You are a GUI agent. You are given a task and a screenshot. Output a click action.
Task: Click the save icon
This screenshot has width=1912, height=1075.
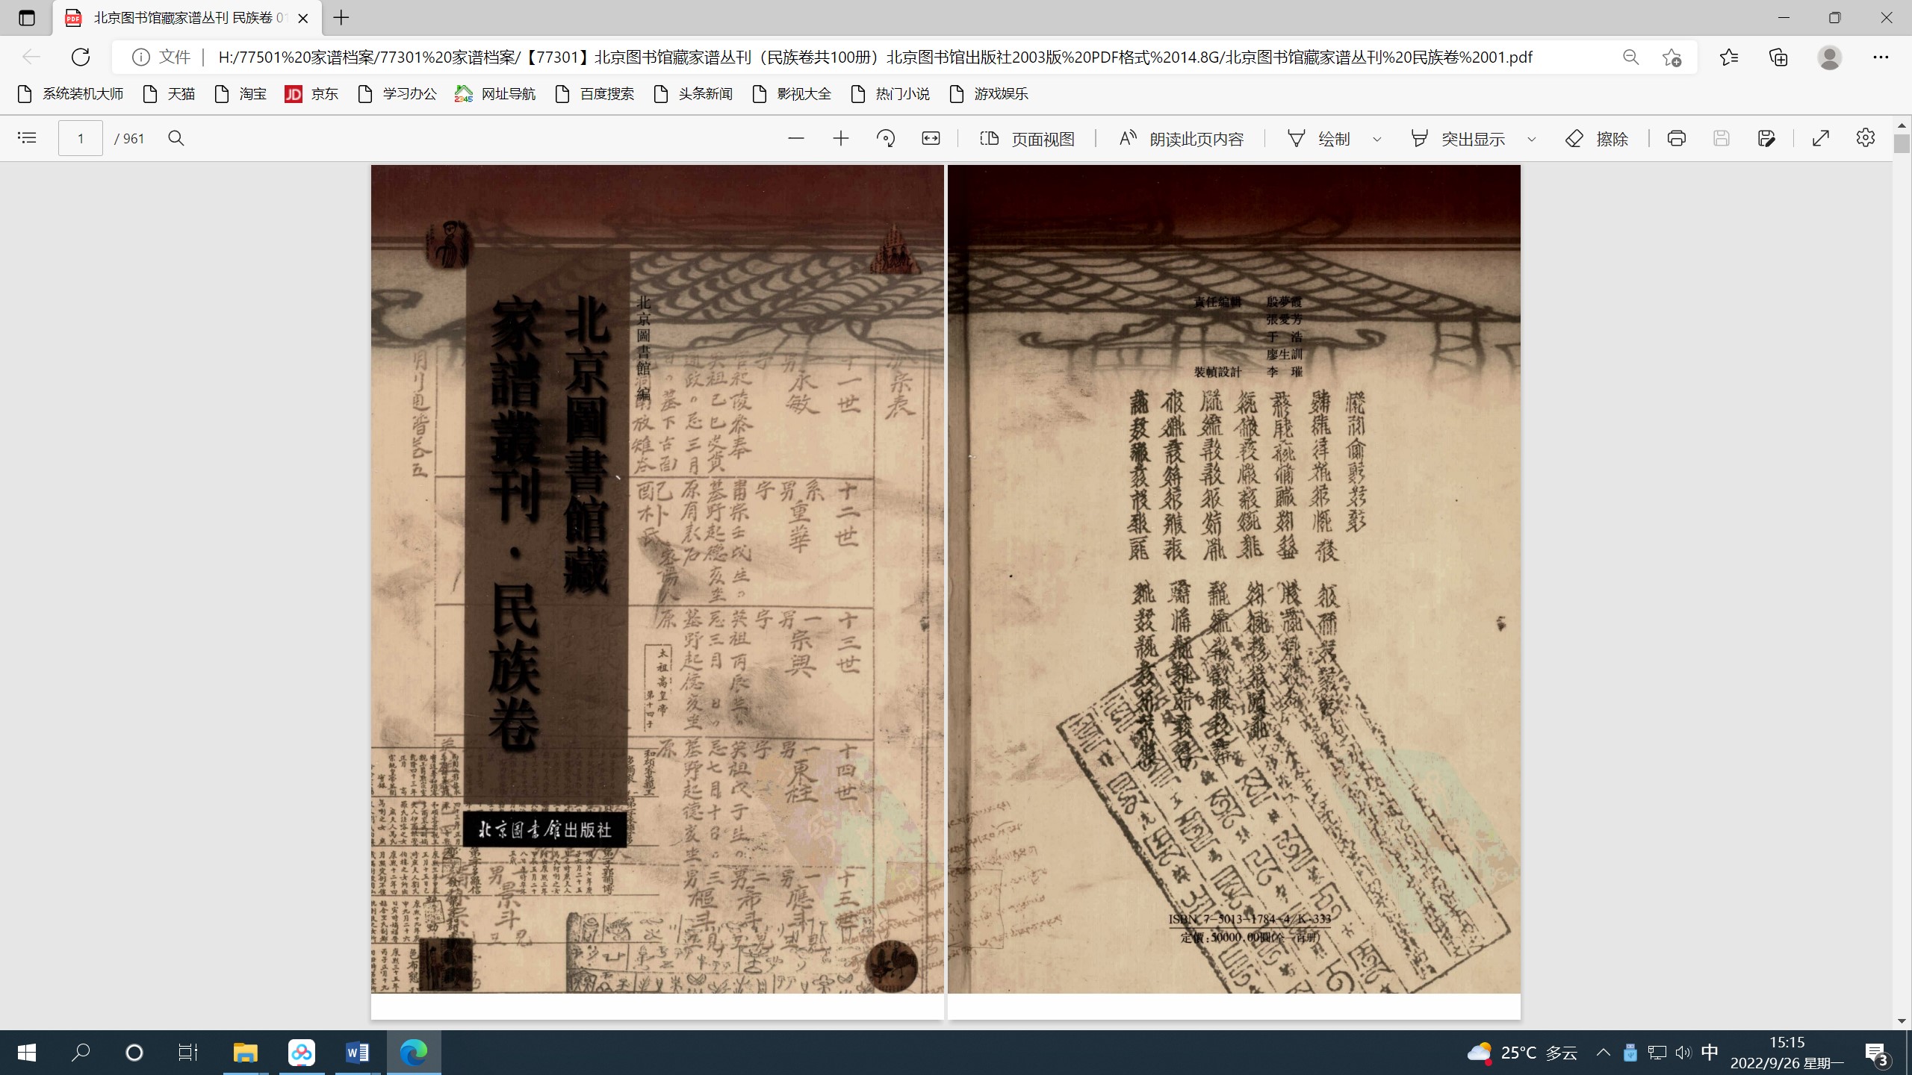coord(1722,138)
